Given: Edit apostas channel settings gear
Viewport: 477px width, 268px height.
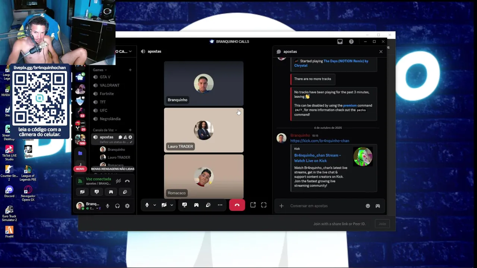Looking at the screenshot, I should [130, 137].
